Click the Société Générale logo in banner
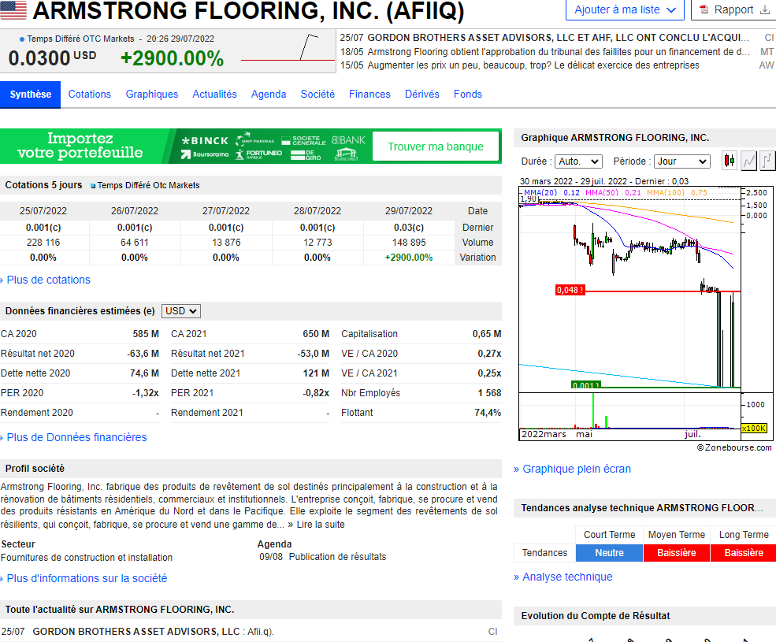Viewport: 776px width, 642px height. 303,140
